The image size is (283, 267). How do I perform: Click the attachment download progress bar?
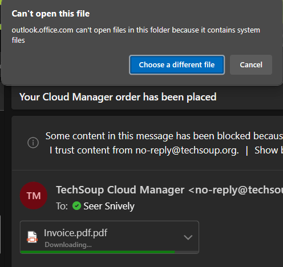pyautogui.click(x=110, y=252)
